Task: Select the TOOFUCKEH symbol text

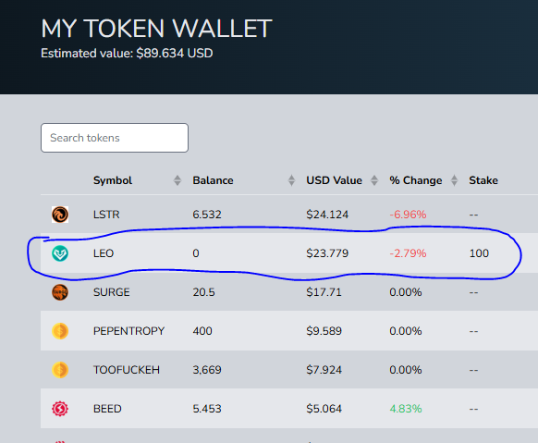Action: tap(127, 370)
